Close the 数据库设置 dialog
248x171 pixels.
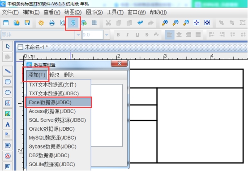click(x=119, y=63)
